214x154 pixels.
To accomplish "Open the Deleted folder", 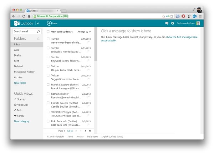I will coord(18,66).
